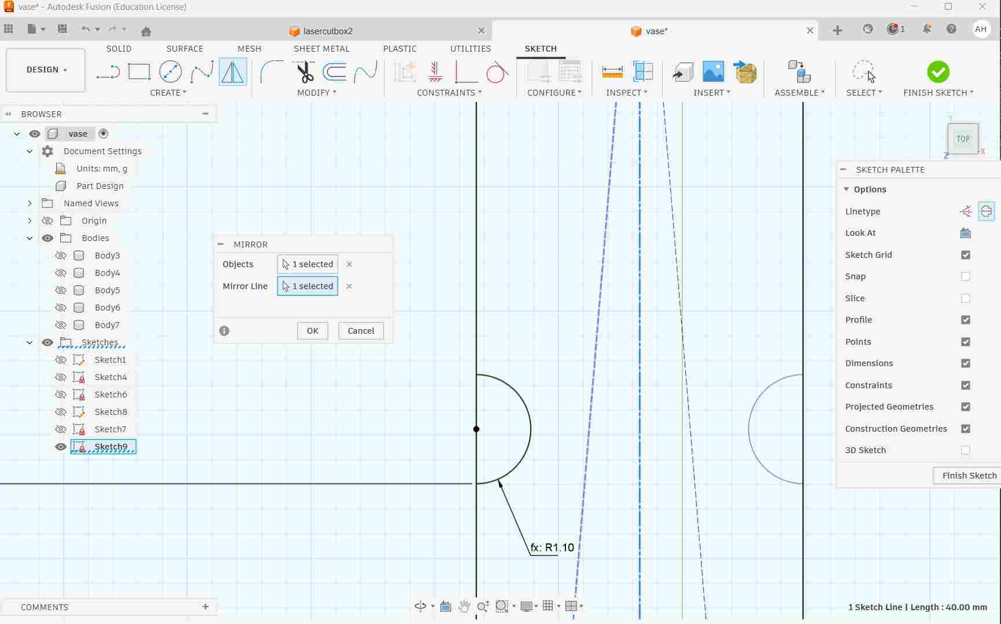Select the Trim scissors tool

click(x=305, y=72)
